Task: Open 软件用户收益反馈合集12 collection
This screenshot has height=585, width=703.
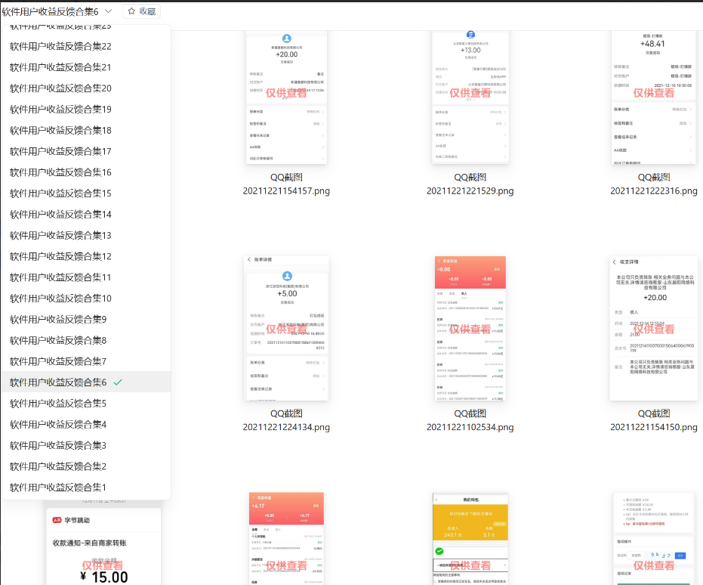Action: 60,256
